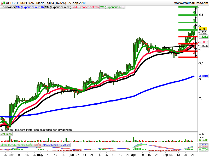Viewport: 209px width, 157px height.
Task: Open MACD Line (12 26 9) label
Action: point(56,145)
